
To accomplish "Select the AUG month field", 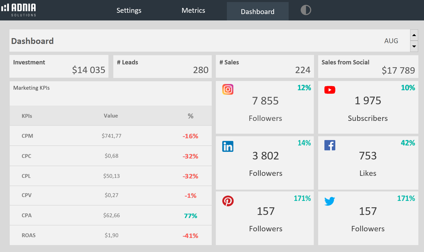I will [x=391, y=41].
